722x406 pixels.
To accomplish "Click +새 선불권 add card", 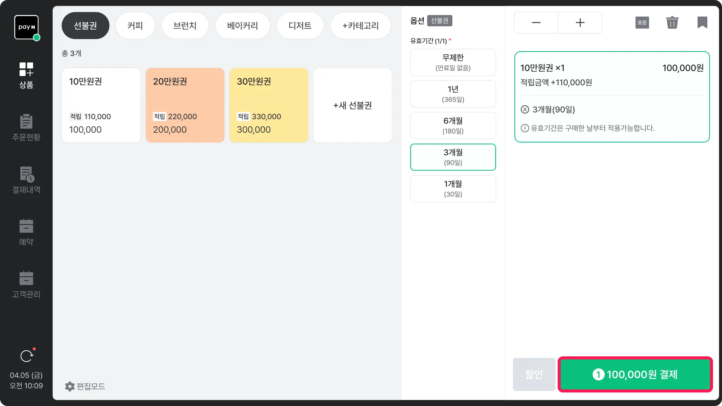I will coord(352,105).
